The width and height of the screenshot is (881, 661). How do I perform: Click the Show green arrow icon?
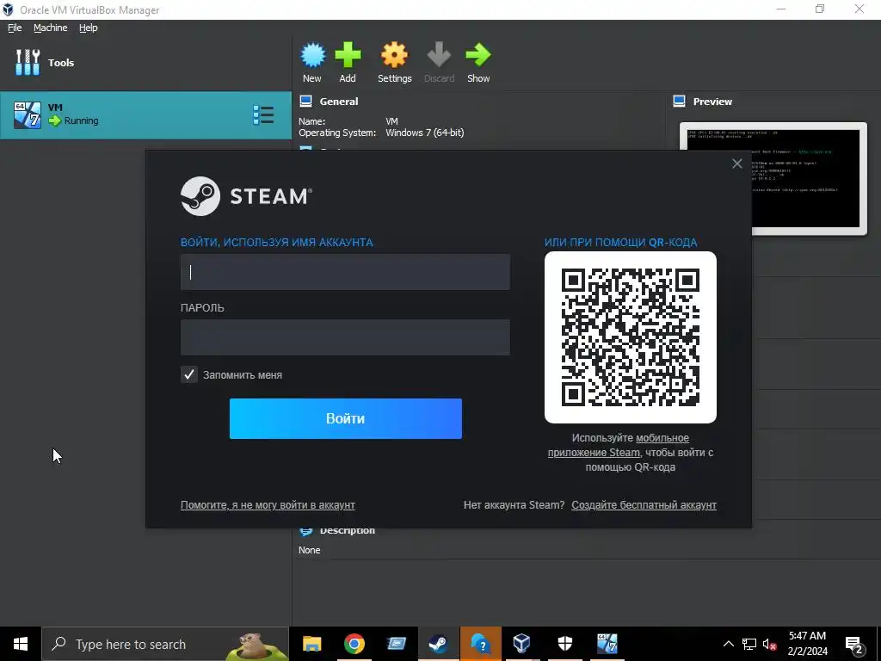point(478,55)
